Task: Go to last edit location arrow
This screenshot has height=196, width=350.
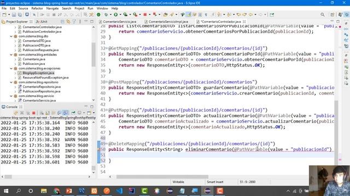Action: (x=239, y=15)
